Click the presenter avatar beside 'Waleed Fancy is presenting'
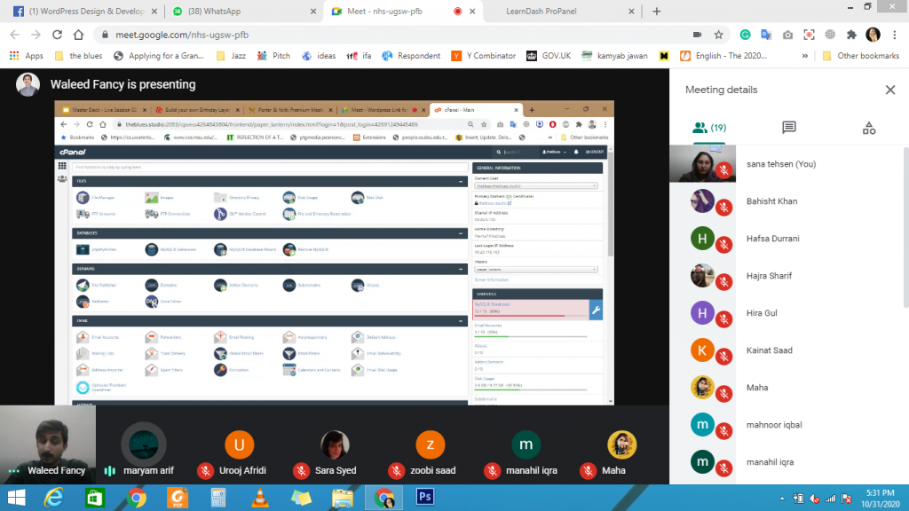909x511 pixels. pos(28,84)
